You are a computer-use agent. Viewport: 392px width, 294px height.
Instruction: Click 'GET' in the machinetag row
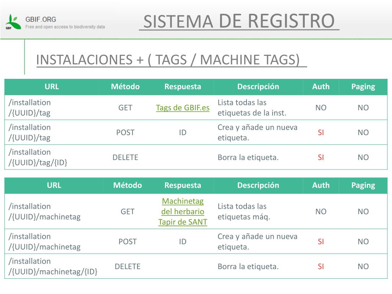coord(127,211)
